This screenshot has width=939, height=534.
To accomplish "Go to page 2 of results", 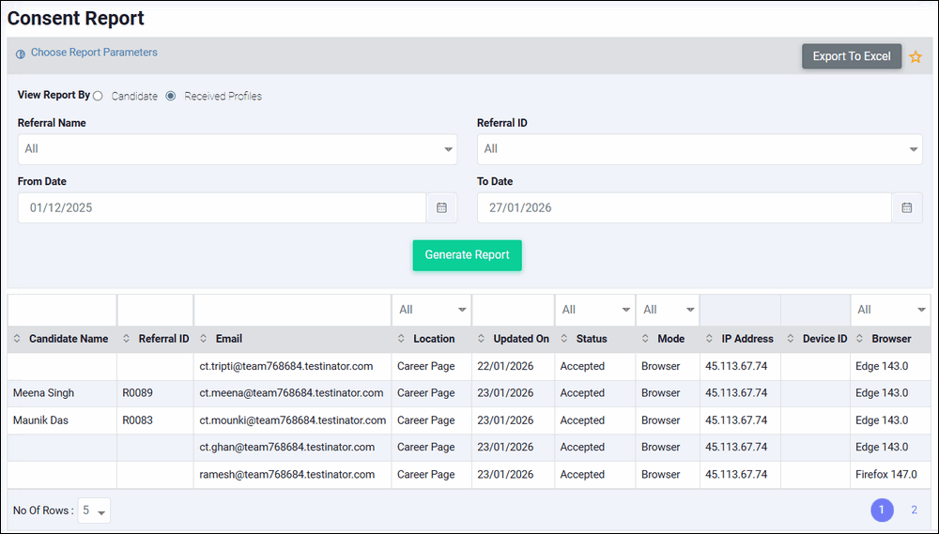I will (x=914, y=510).
